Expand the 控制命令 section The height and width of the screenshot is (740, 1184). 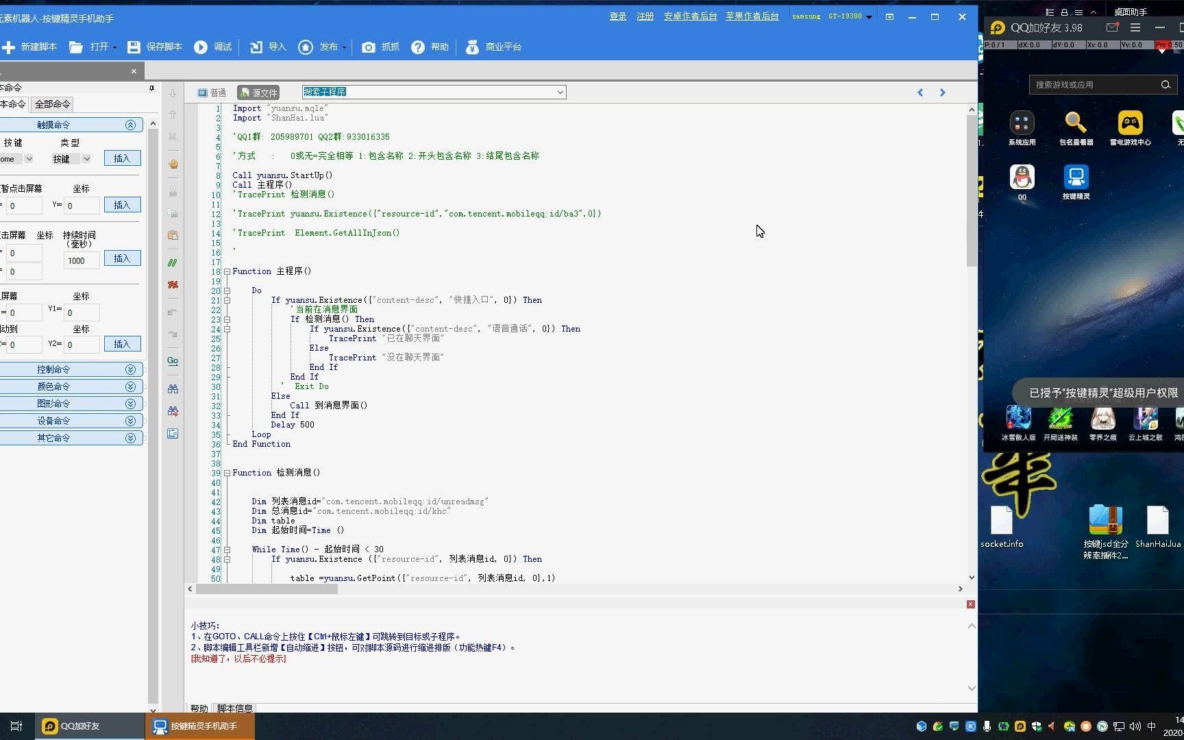click(x=130, y=369)
